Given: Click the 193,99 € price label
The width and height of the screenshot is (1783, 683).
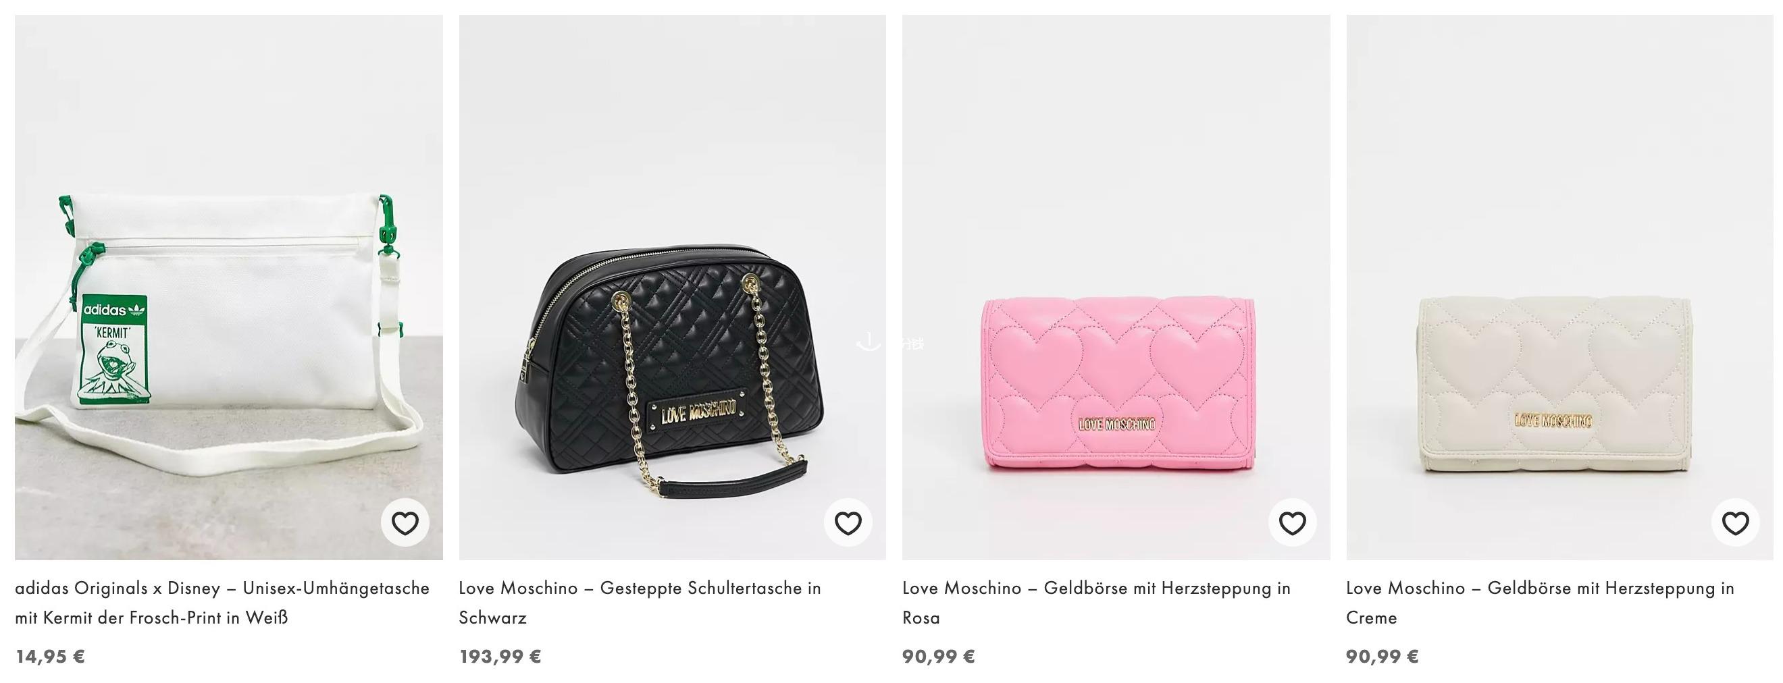Looking at the screenshot, I should (x=500, y=657).
